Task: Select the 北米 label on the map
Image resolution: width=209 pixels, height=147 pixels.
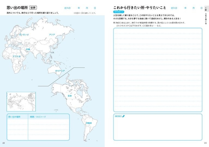Action: [70, 96]
